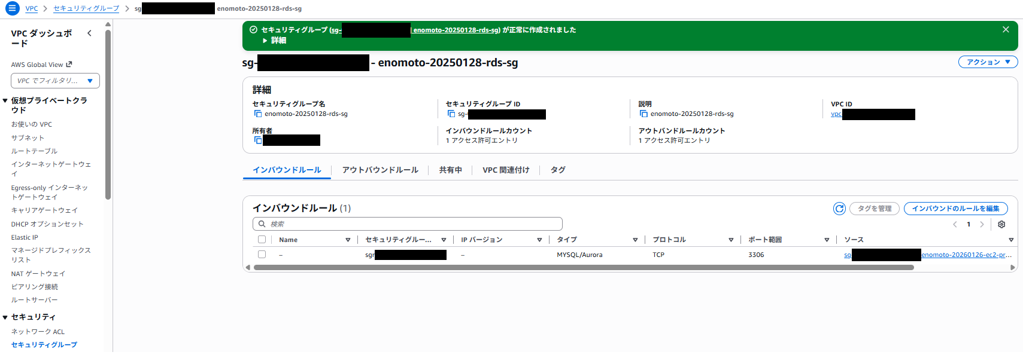Expand 詳細 in the success banner
1023x355 pixels.
click(x=274, y=41)
